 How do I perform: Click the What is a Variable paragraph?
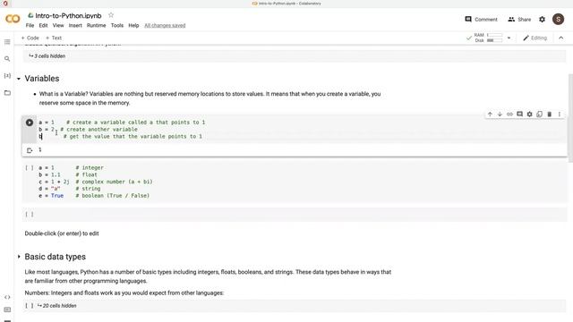pyautogui.click(x=210, y=98)
